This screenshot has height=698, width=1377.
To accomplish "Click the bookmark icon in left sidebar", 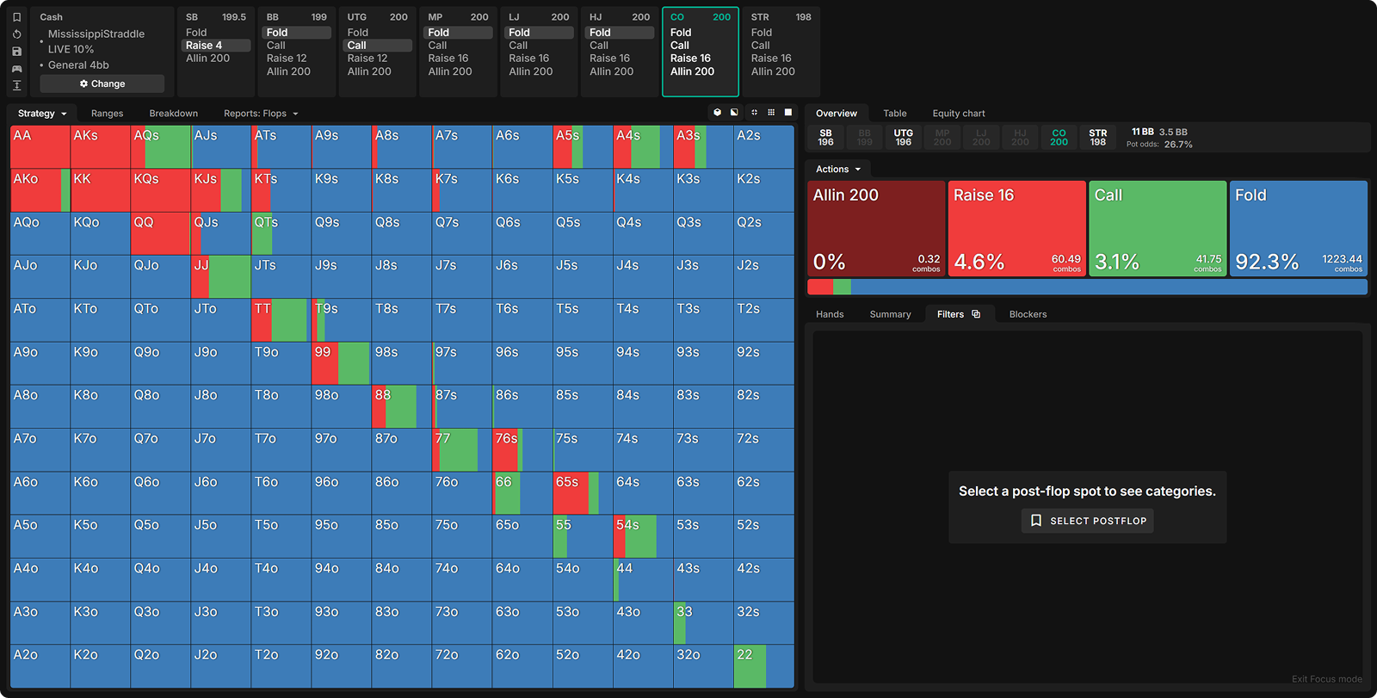I will pos(16,17).
